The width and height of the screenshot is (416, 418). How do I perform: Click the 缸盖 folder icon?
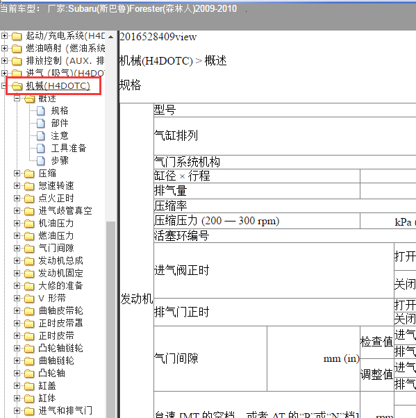(29, 386)
